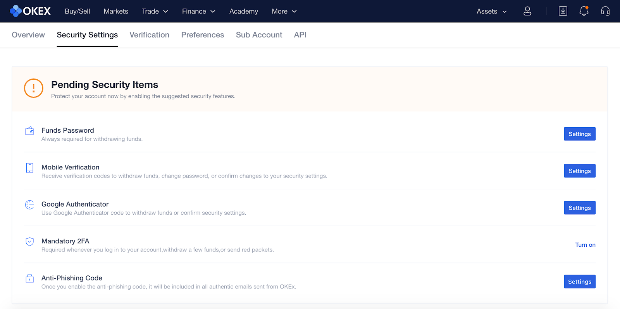Click the headset support icon
Image resolution: width=620 pixels, height=309 pixels.
605,11
